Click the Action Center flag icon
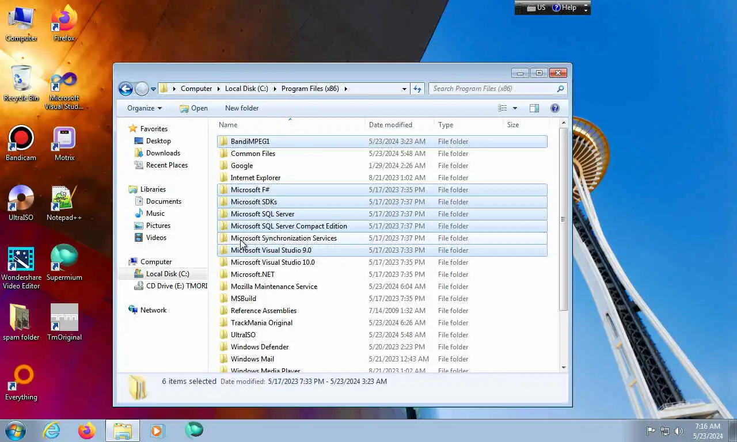This screenshot has width=737, height=442. coord(651,430)
